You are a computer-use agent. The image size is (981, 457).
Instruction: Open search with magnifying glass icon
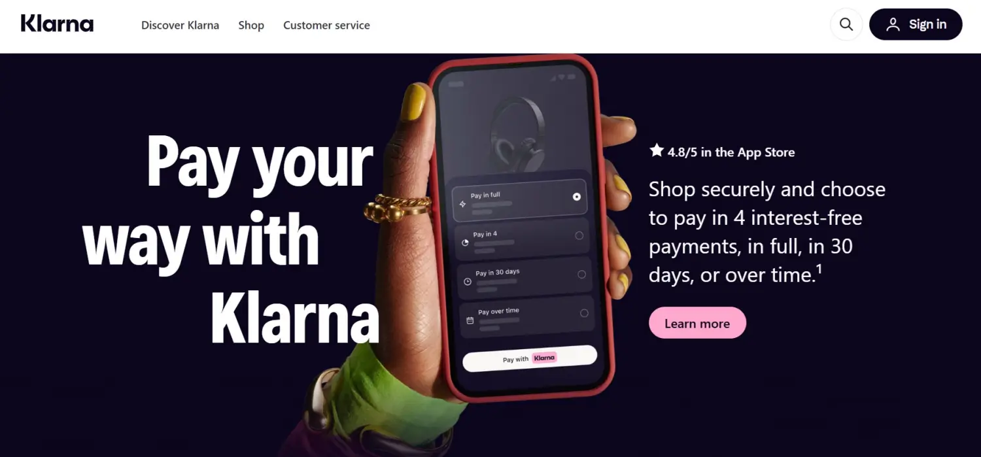[846, 25]
